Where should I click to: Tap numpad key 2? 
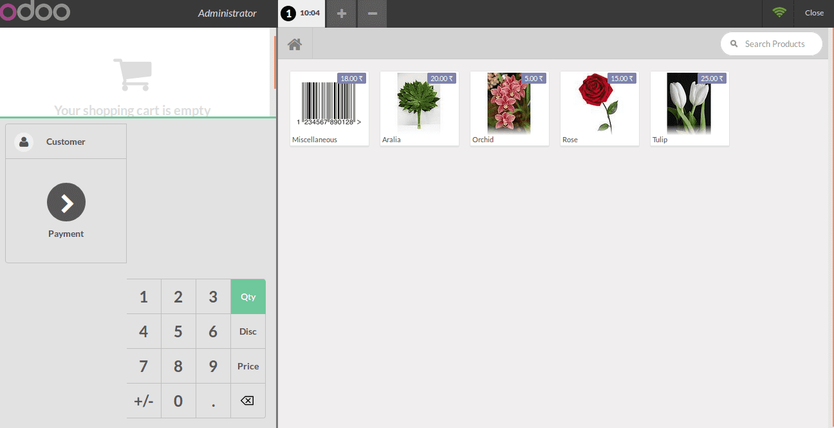tap(178, 297)
